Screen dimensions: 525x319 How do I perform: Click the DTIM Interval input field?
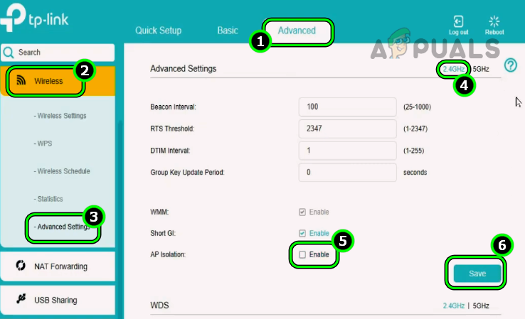[x=348, y=151]
